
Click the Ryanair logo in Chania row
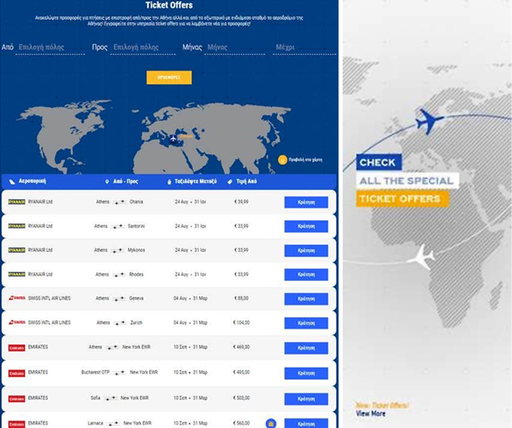tap(16, 202)
